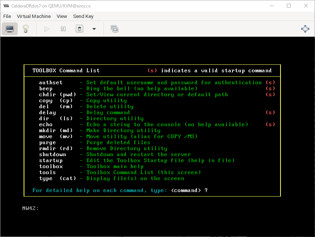The width and height of the screenshot is (315, 237).
Task: Click the '(pwd)' alias text
Action: 68,94
